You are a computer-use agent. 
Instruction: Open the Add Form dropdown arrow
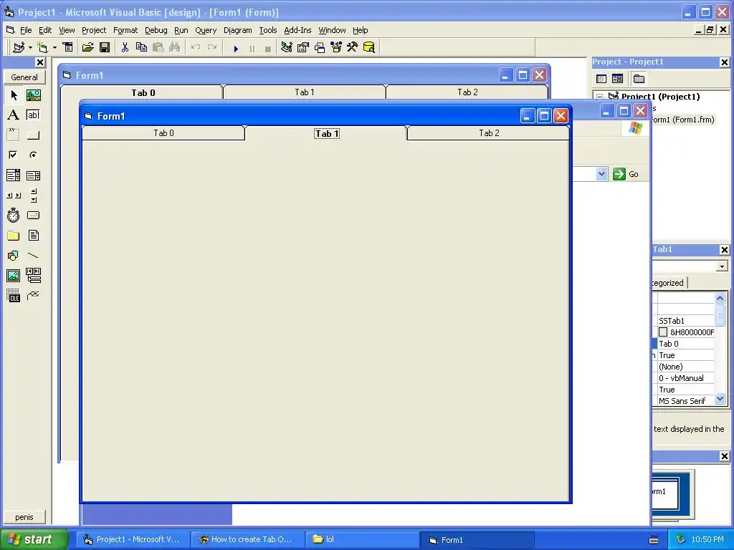click(54, 47)
